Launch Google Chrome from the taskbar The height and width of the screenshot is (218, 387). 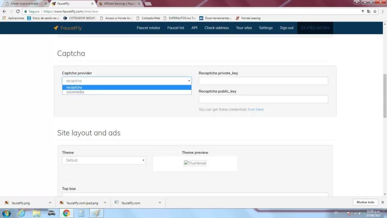67,213
